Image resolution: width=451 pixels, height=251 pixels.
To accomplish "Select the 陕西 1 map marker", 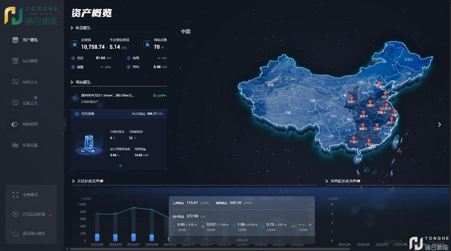I will coord(351,99).
